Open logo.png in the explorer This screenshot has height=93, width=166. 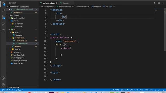[x=19, y=35]
